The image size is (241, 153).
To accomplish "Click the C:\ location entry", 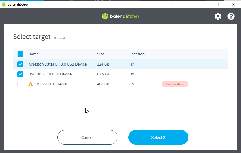I will coord(132,84).
